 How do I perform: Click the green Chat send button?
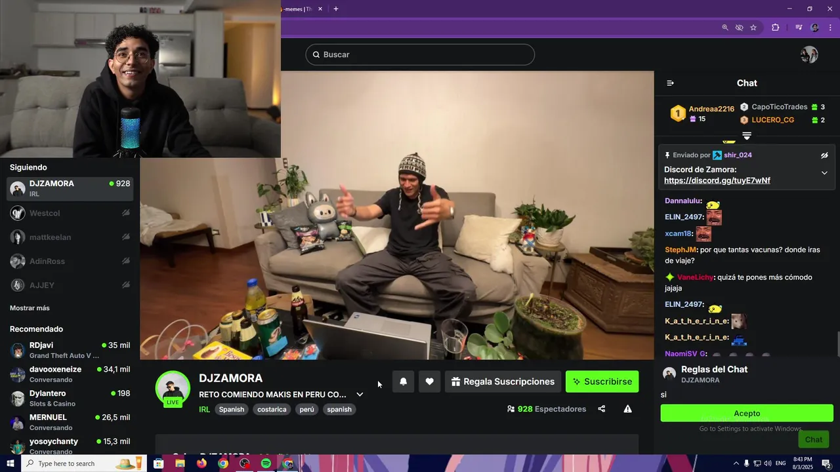pyautogui.click(x=814, y=440)
